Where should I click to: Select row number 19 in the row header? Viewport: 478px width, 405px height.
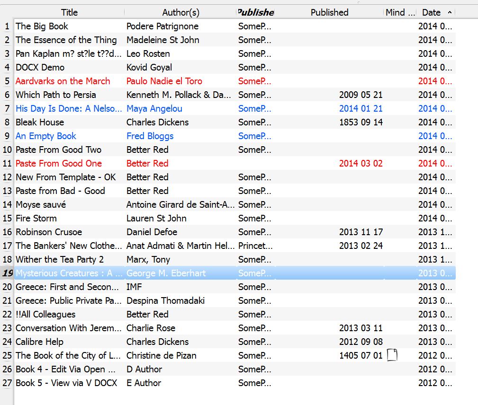pos(8,273)
